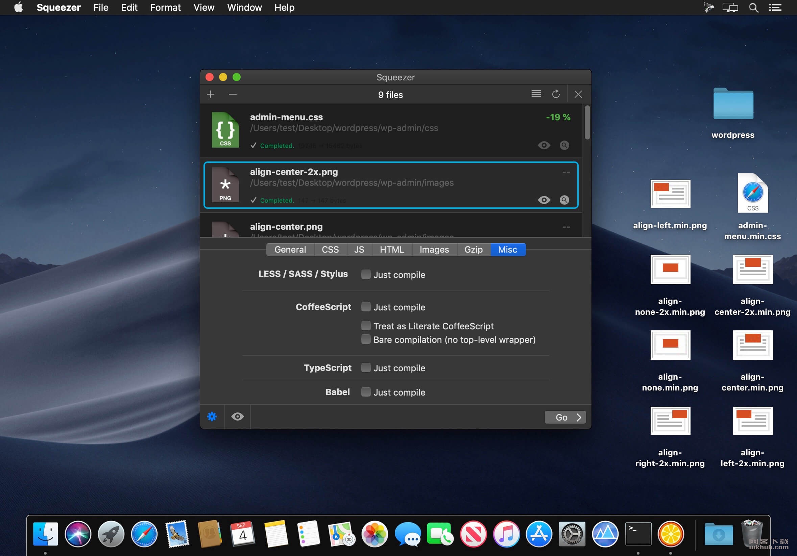Select align-none.min.png desktop file
This screenshot has width=797, height=556.
[670, 345]
